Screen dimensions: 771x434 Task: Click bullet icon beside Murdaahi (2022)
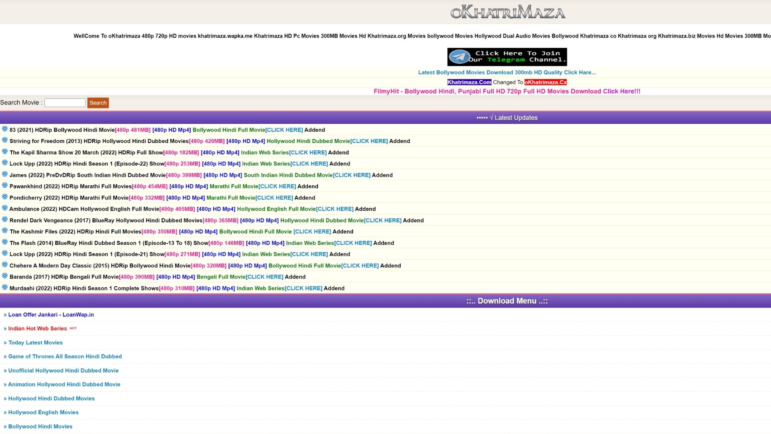click(x=5, y=287)
